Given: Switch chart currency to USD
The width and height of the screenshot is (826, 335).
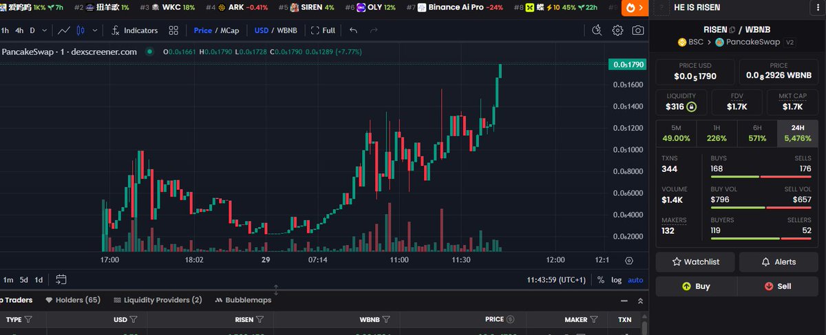Looking at the screenshot, I should [262, 30].
